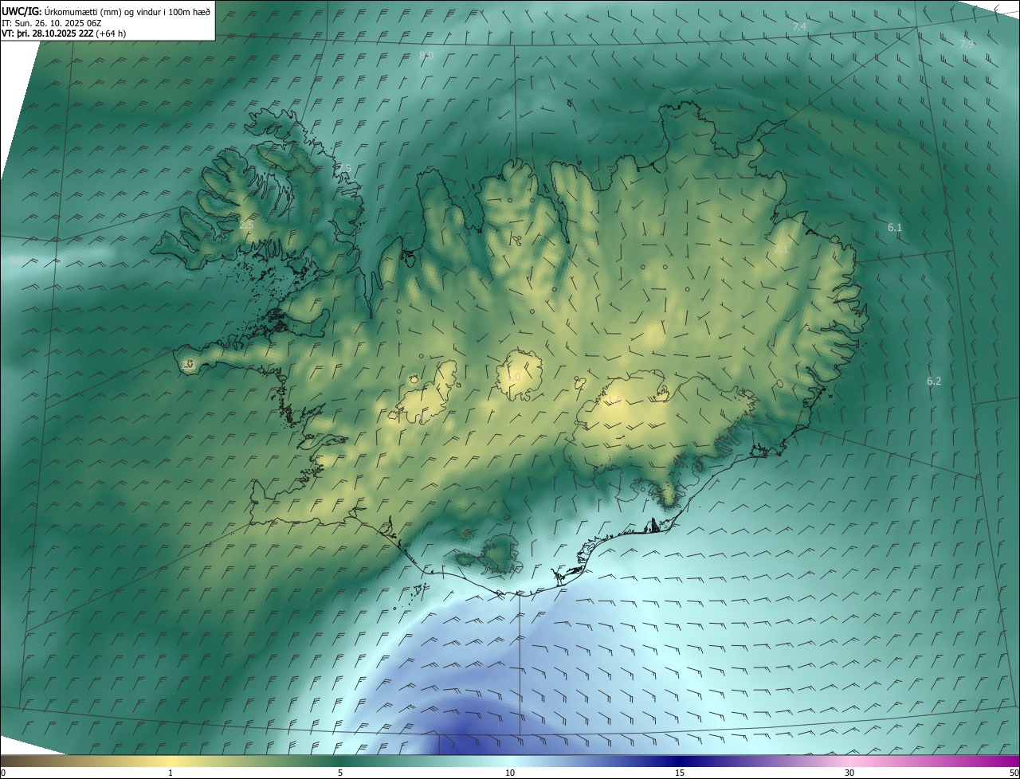Click the 6.2 value label offshore
Viewport: 1020px width, 779px height.
point(934,382)
